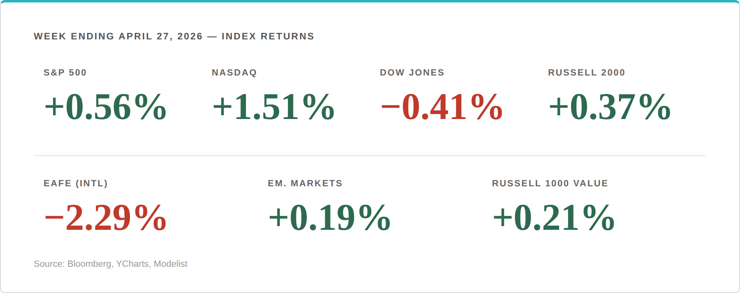This screenshot has width=740, height=293.
Task: Click the NASDAQ +1.51% return value
Action: tap(273, 107)
